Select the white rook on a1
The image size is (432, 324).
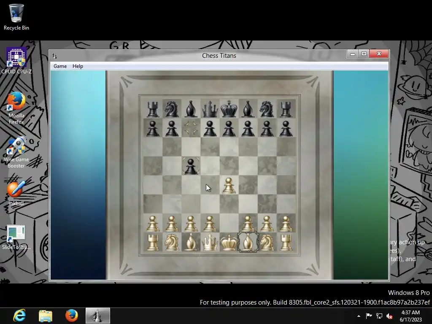coord(153,243)
